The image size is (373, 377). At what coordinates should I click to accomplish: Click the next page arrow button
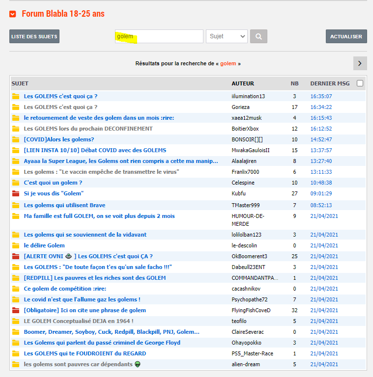(x=360, y=63)
